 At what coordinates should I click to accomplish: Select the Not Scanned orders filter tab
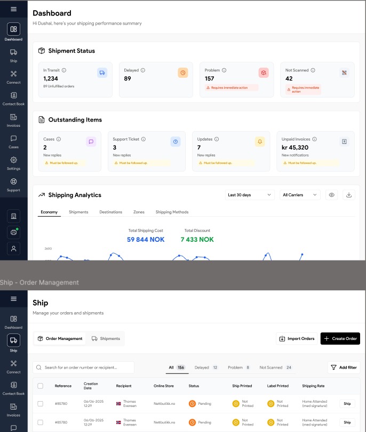tap(275, 367)
